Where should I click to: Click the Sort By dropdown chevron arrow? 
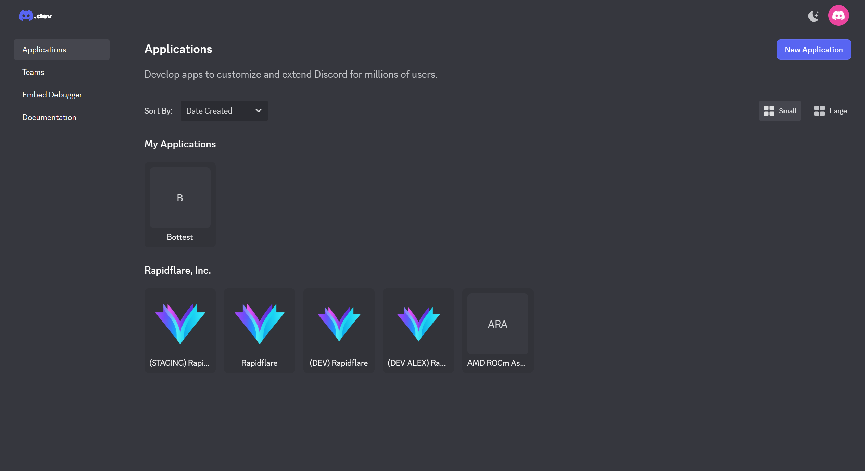(259, 110)
